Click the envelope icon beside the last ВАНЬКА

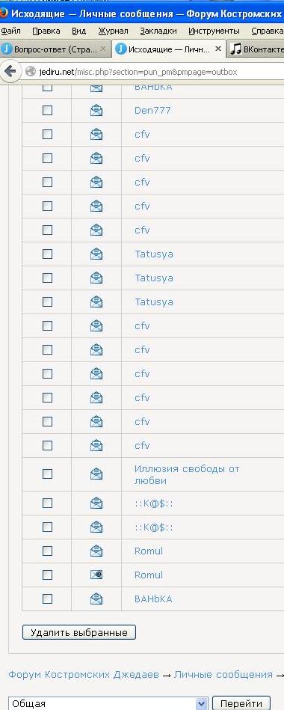point(96,599)
